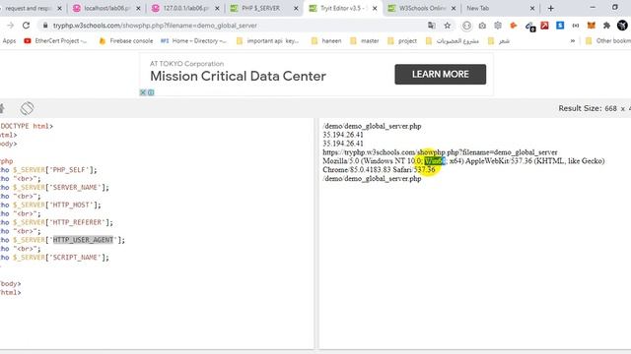The height and width of the screenshot is (354, 631).
Task: Close the ad with the X icon
Action: point(142,92)
